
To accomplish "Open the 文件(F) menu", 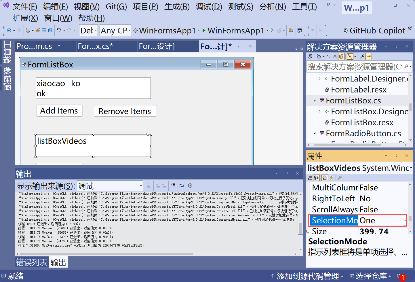I will click(25, 6).
